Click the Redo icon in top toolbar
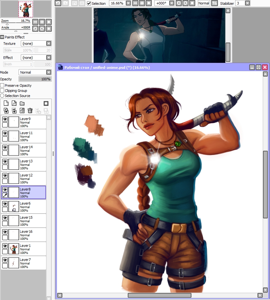This screenshot has height=300, width=270. pyautogui.click(x=65, y=3)
